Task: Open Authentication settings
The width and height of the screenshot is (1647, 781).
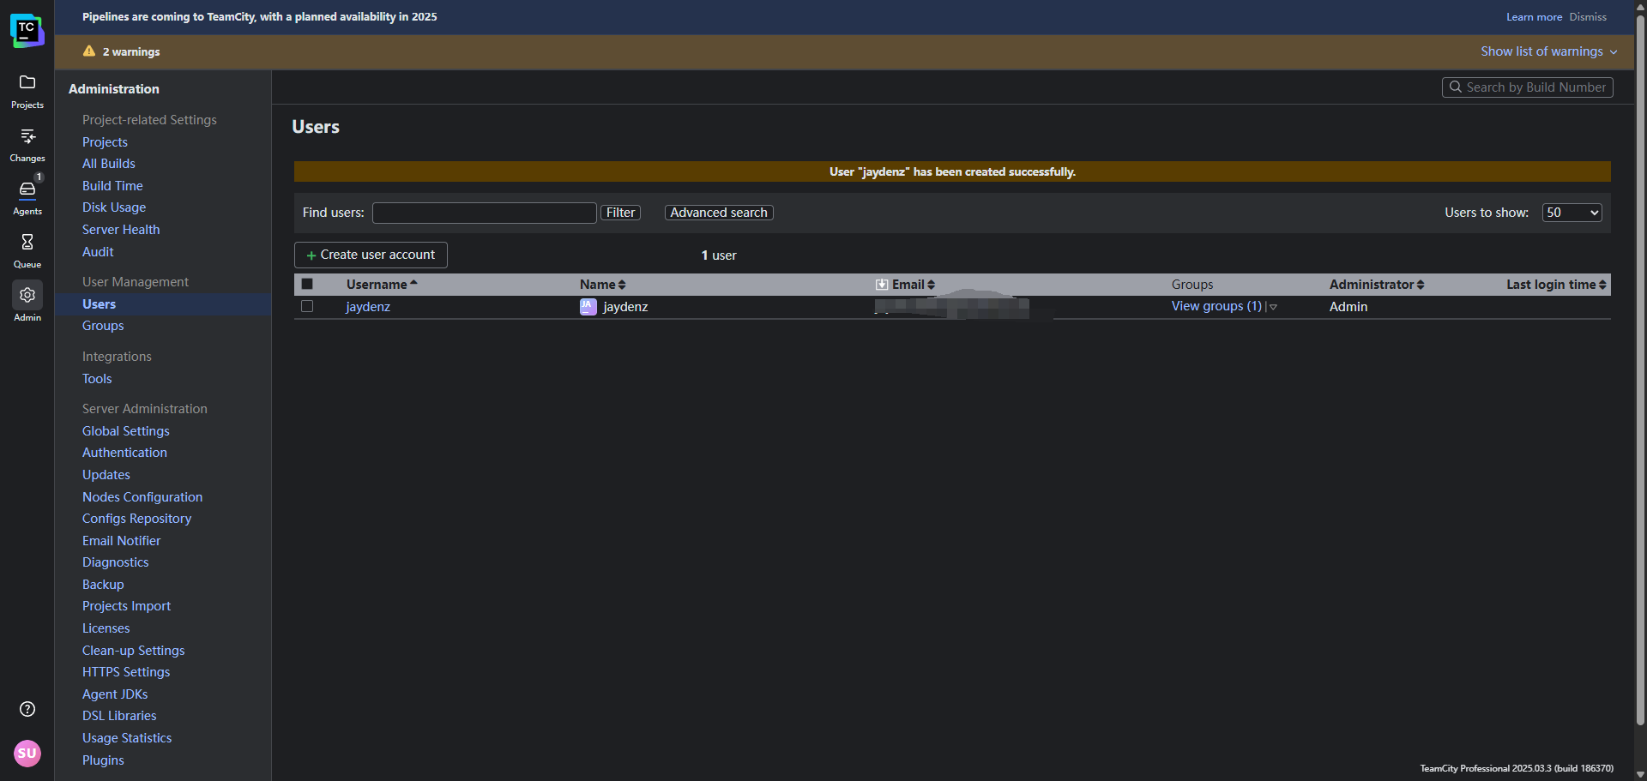Action: 124,453
